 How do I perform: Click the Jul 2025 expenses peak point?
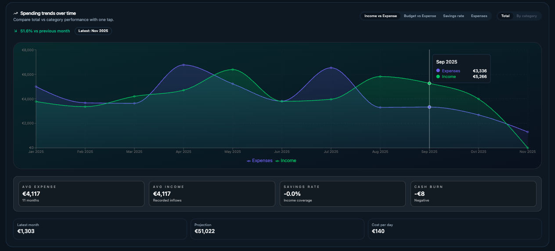(331, 68)
